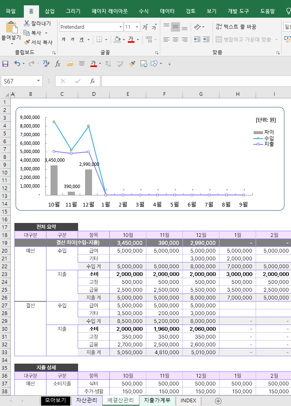Add a new sheet with plus icon

[218, 401]
